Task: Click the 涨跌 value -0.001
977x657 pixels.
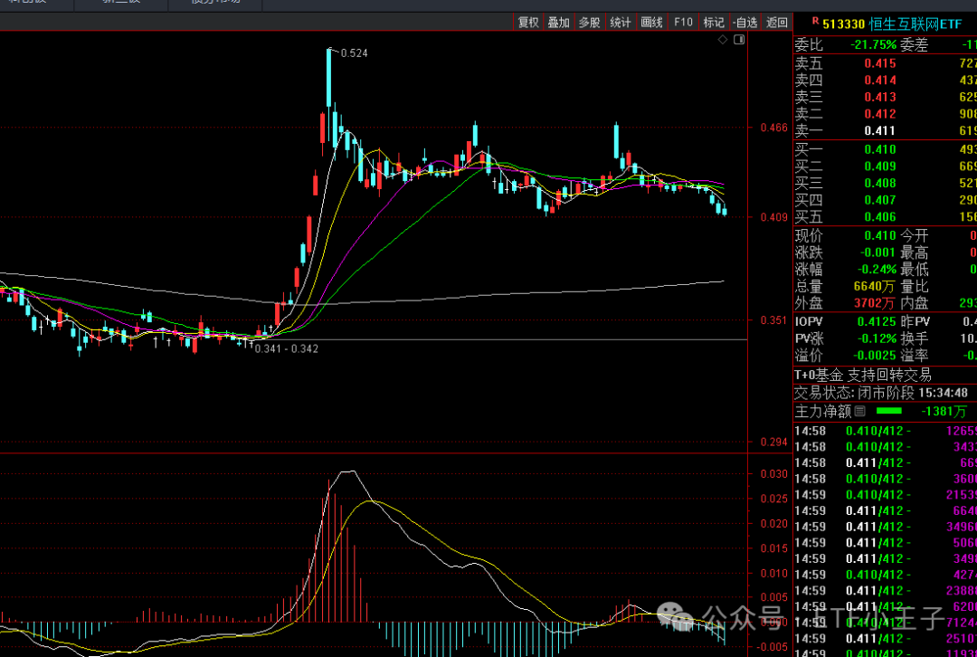Action: click(877, 252)
